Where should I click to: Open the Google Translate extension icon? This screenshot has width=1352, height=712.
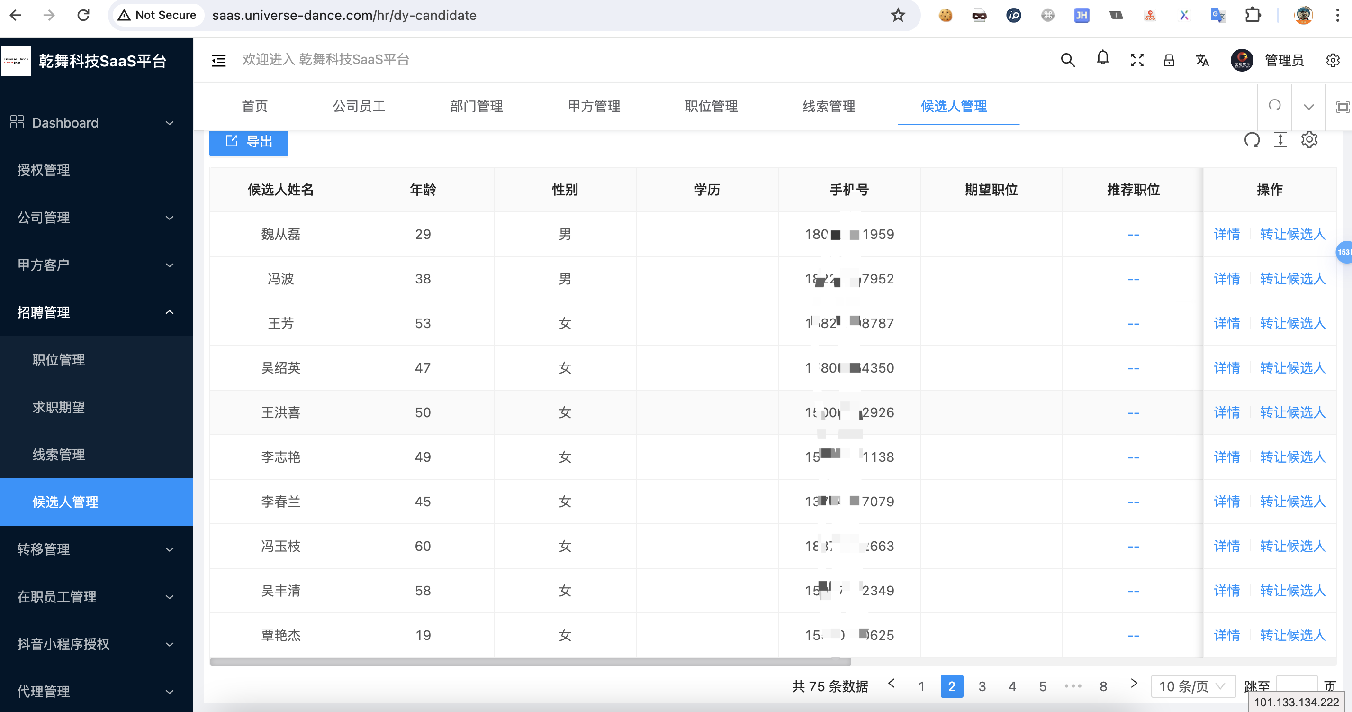[x=1217, y=15]
